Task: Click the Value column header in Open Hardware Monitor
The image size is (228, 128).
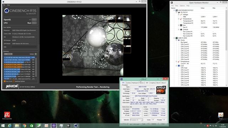Action: tap(203, 8)
